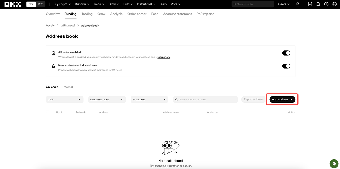This screenshot has width=340, height=169.
Task: Open the USDT crypto dropdown
Action: (64, 99)
